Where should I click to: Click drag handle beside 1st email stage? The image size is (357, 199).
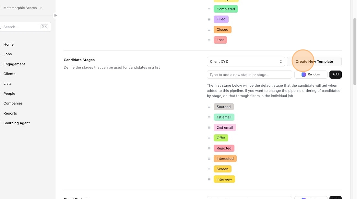tap(209, 117)
